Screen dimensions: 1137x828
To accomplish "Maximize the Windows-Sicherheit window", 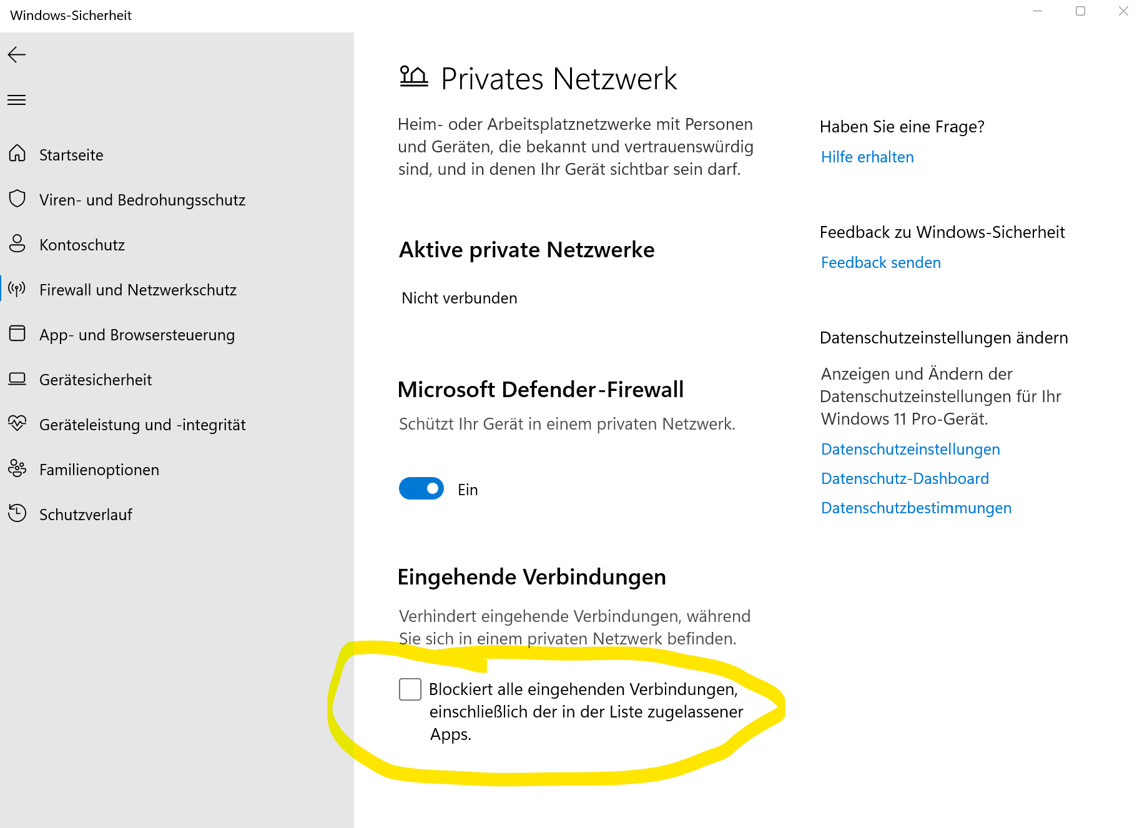I will 1081,11.
